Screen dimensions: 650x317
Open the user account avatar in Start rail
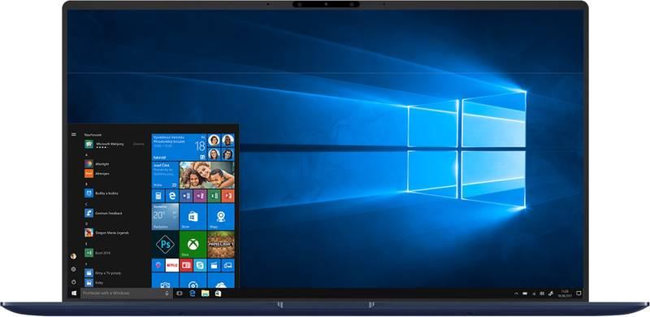pyautogui.click(x=73, y=256)
